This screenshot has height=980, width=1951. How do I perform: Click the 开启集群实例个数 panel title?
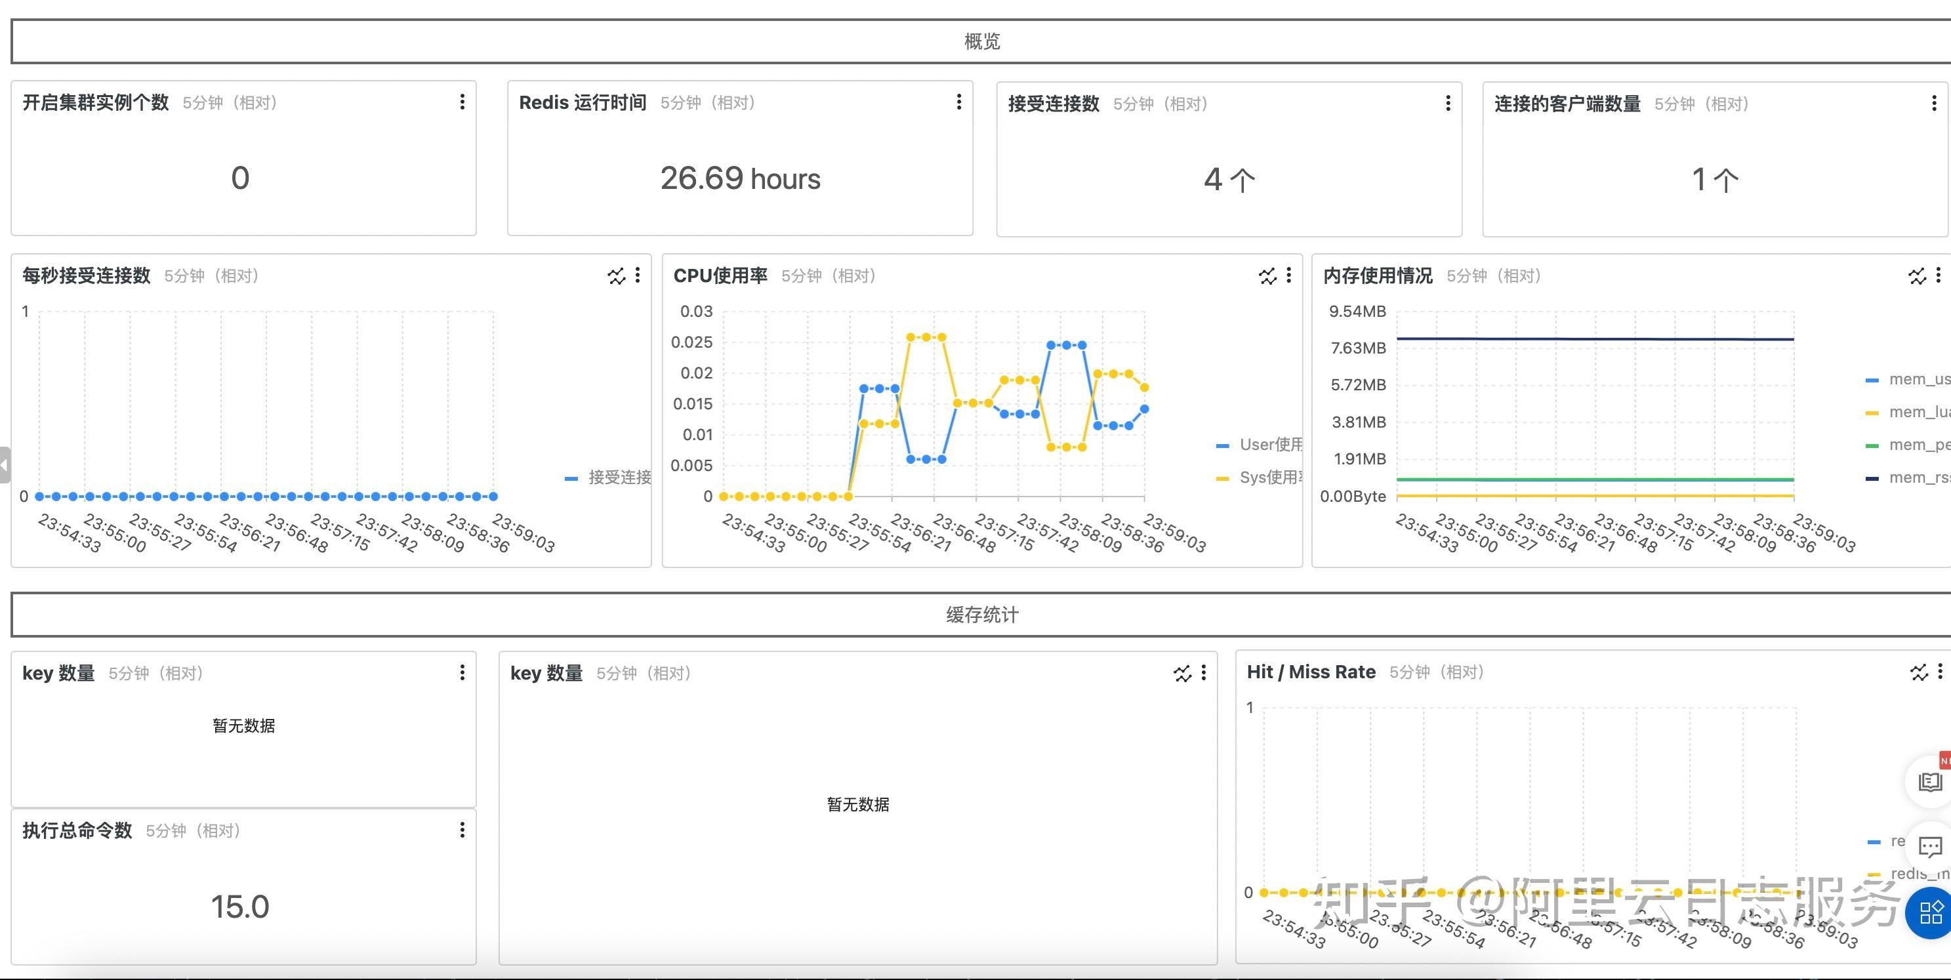pyautogui.click(x=95, y=102)
